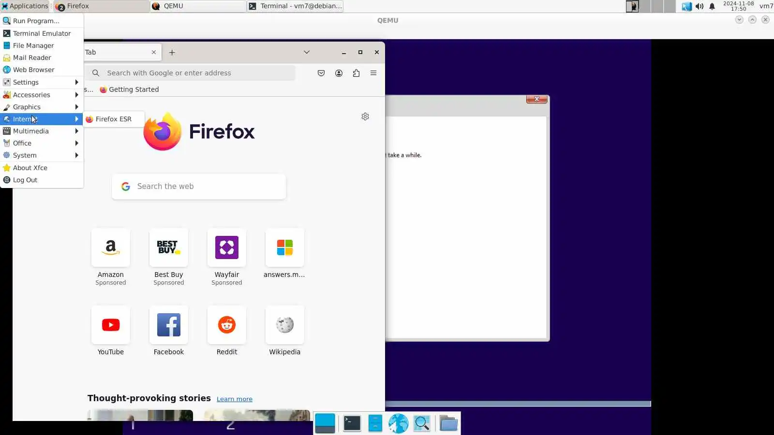The height and width of the screenshot is (435, 774).
Task: Switch to Terminal window in top panel
Action: (x=295, y=6)
